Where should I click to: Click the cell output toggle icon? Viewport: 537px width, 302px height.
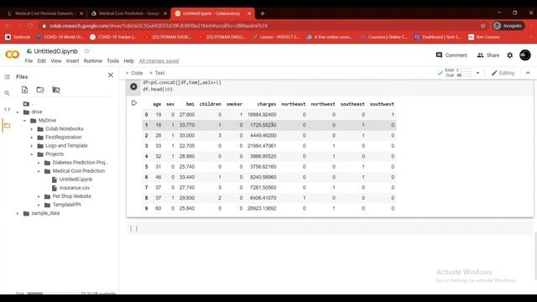(x=134, y=102)
